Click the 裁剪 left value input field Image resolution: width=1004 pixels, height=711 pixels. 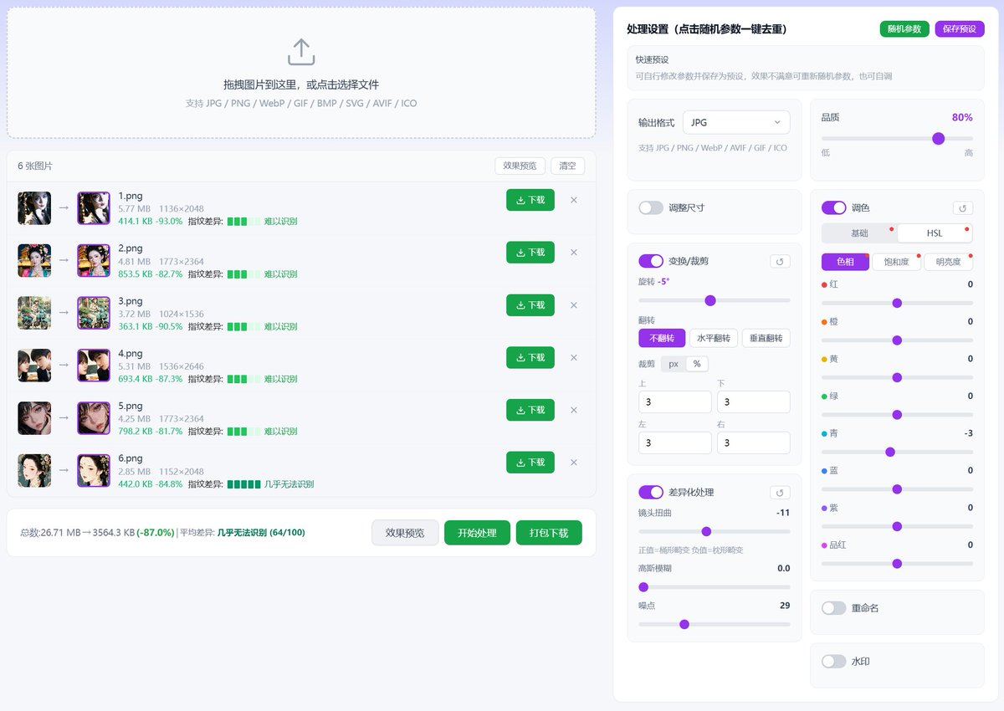(x=675, y=442)
